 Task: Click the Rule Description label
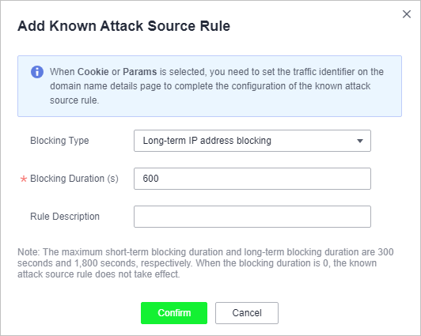65,217
